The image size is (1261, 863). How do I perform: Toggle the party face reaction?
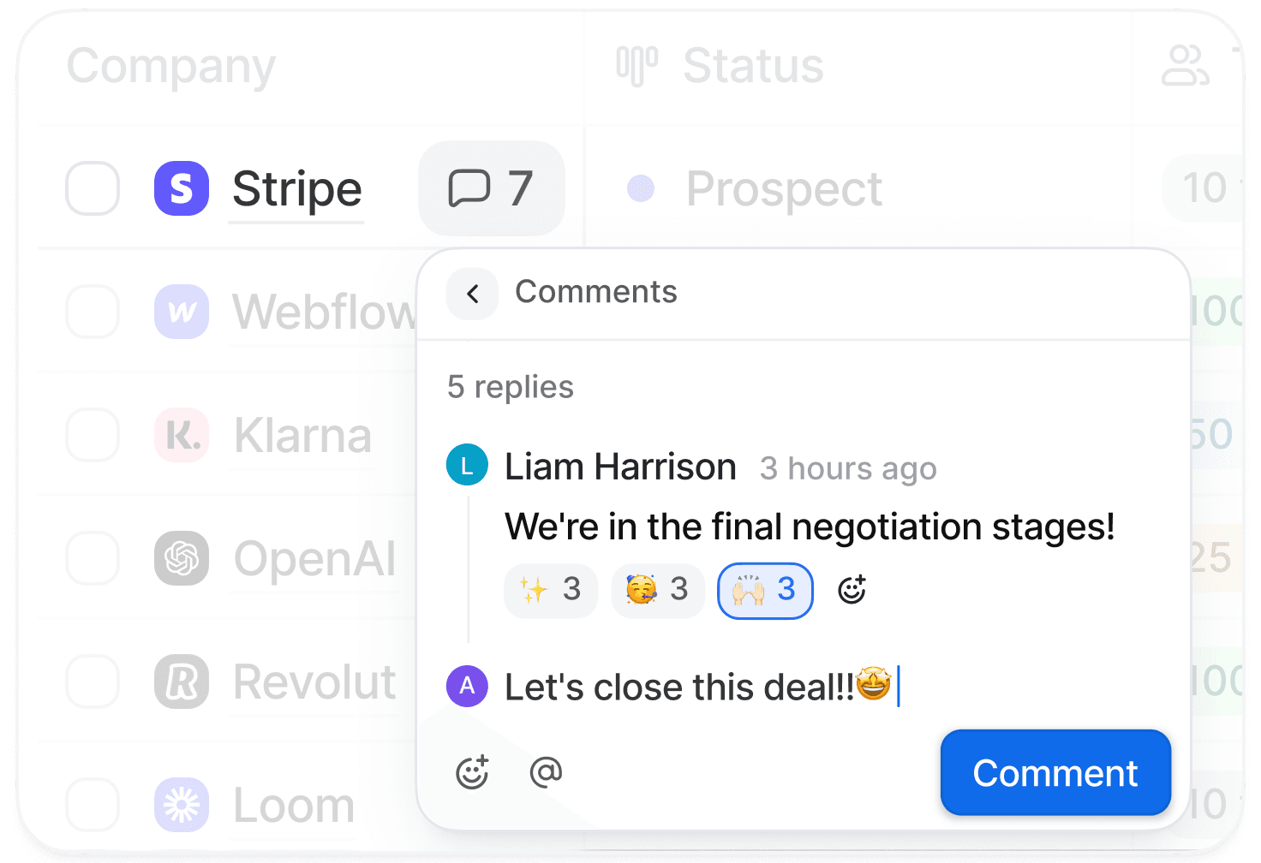pos(658,590)
